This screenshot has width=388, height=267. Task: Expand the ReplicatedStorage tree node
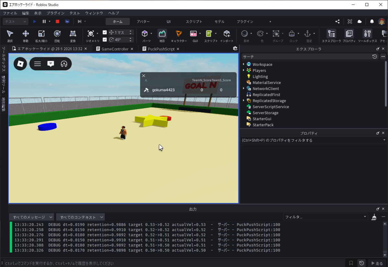pos(243,101)
